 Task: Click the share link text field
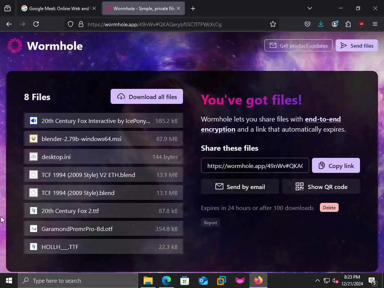click(x=255, y=165)
